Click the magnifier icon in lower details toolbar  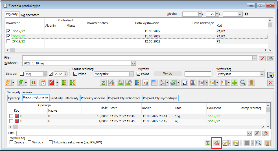(259, 143)
